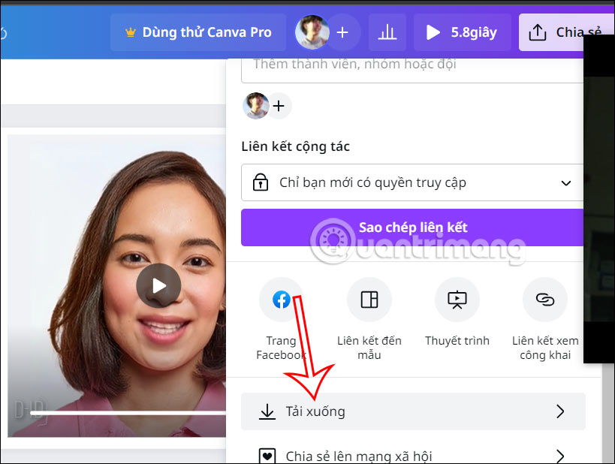Click the download arrow icon beside Tải xuống
Image resolution: width=615 pixels, height=464 pixels.
point(267,411)
